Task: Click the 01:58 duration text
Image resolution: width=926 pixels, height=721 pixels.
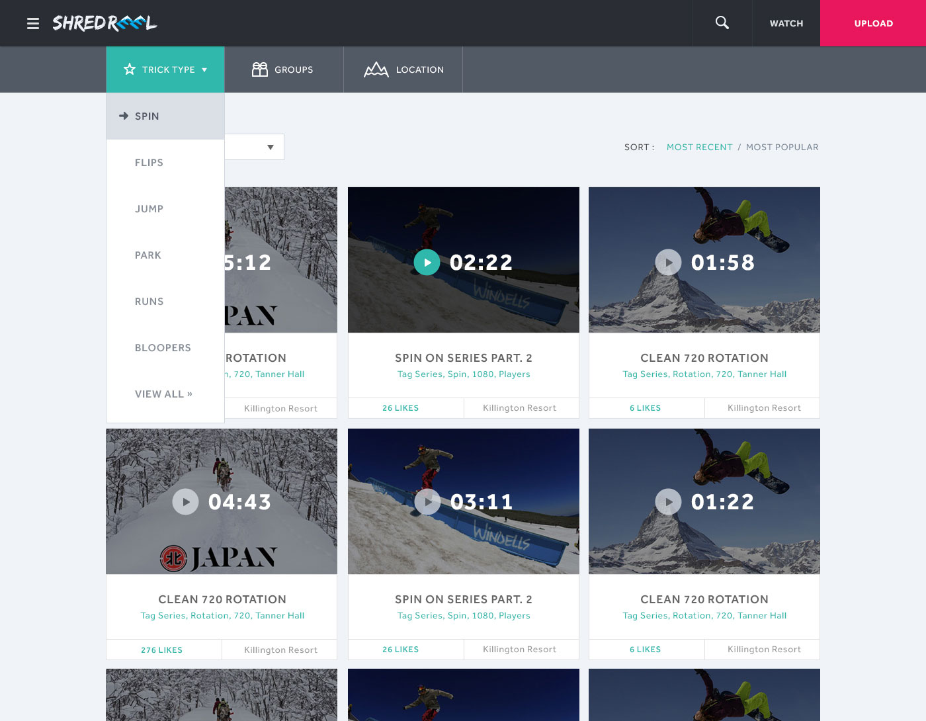Action: (x=722, y=263)
